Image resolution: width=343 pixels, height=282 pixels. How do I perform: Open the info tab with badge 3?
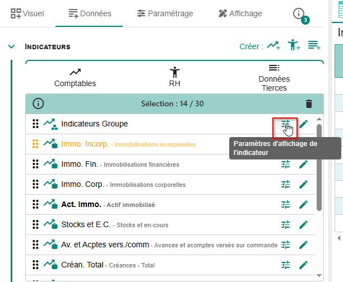pyautogui.click(x=300, y=14)
